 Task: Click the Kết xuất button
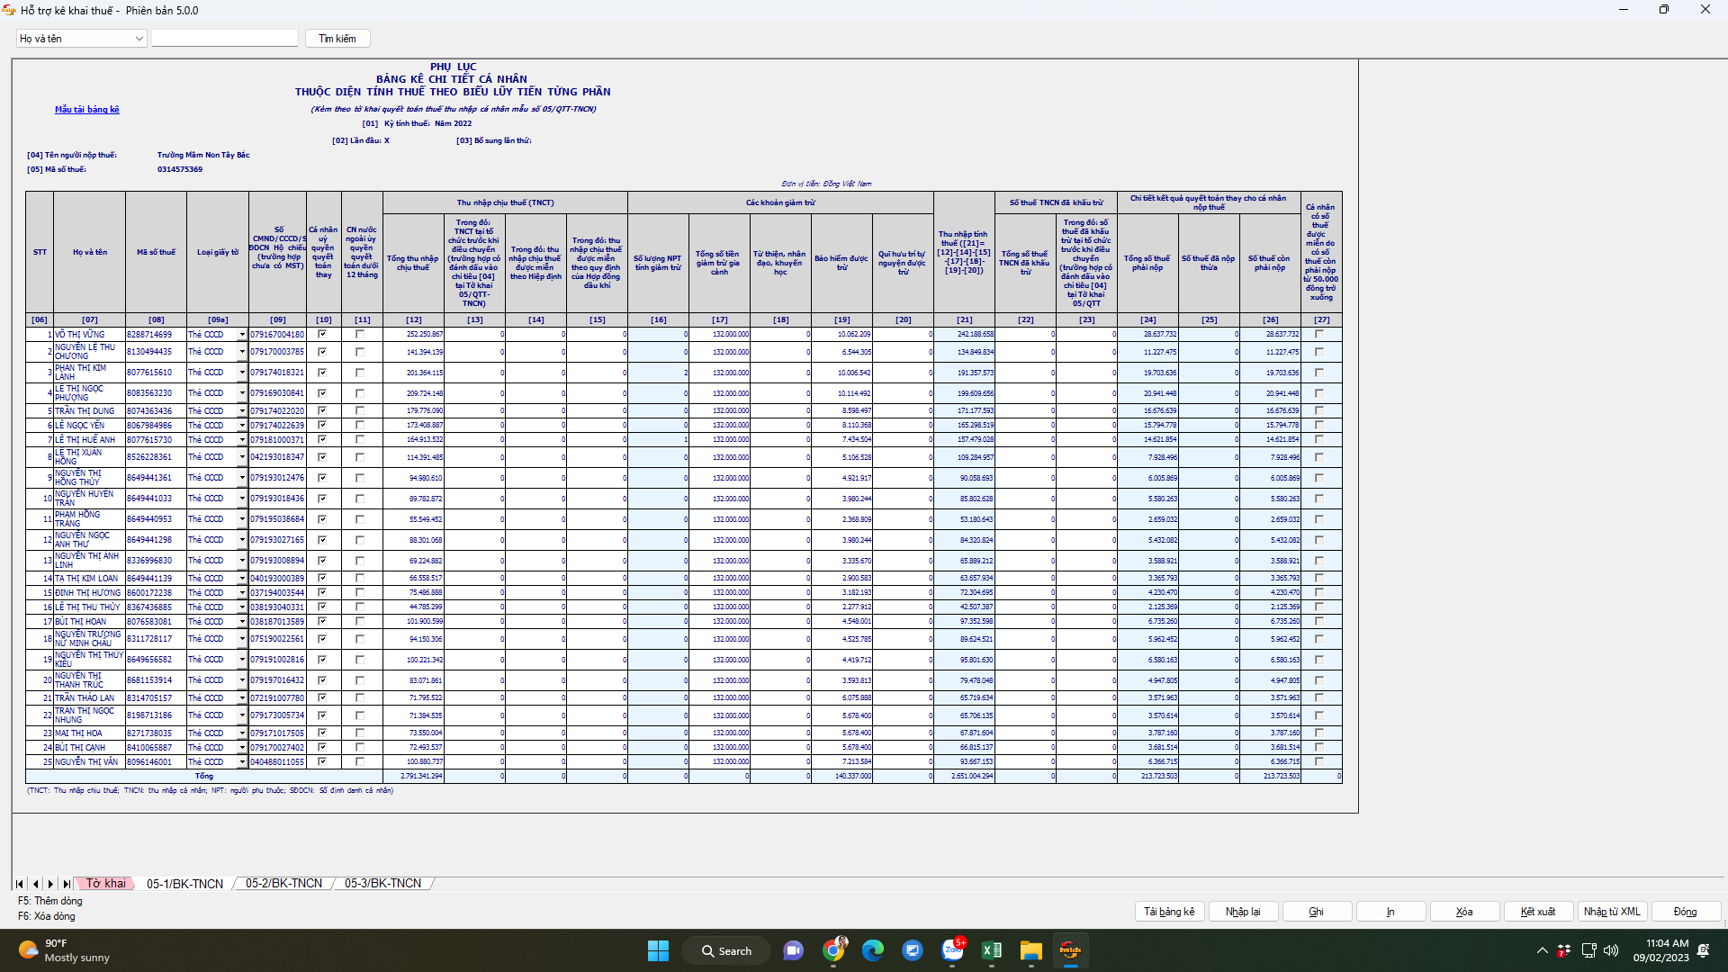tap(1537, 912)
